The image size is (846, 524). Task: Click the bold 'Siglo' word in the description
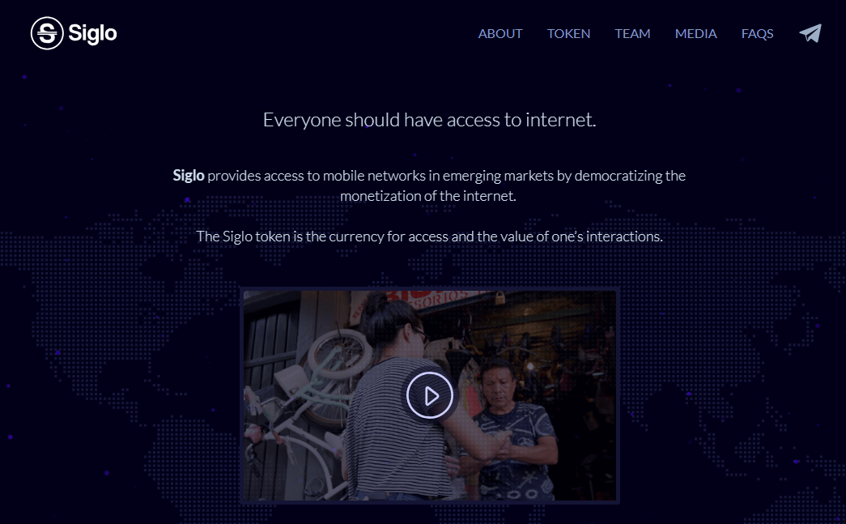click(x=189, y=176)
